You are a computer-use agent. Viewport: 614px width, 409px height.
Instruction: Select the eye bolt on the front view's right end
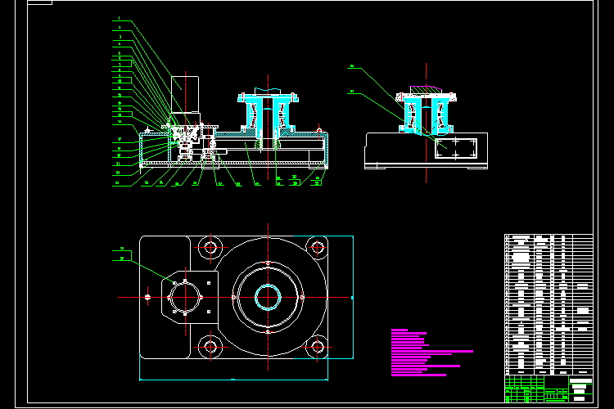point(319,128)
